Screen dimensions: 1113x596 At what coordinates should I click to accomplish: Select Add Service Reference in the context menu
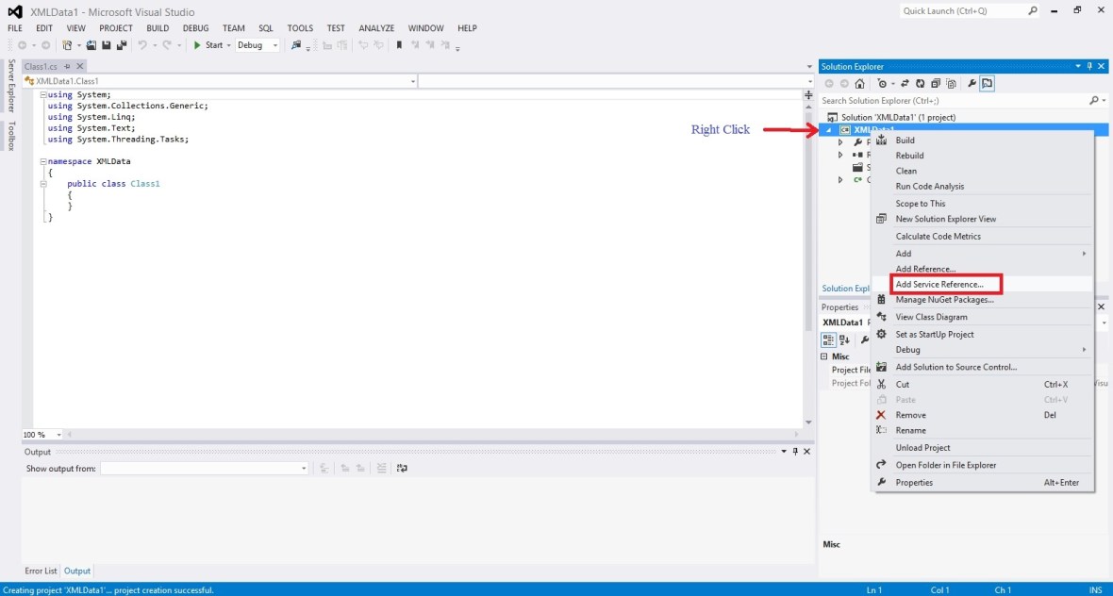click(945, 285)
